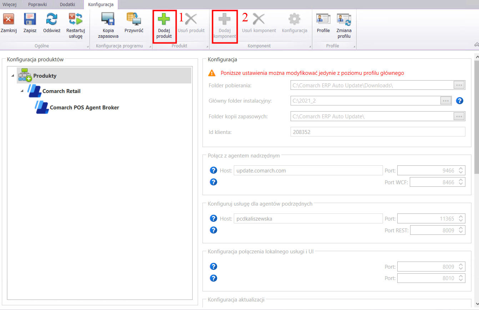
Task: Click the Id klienta field
Action: pyautogui.click(x=378, y=132)
